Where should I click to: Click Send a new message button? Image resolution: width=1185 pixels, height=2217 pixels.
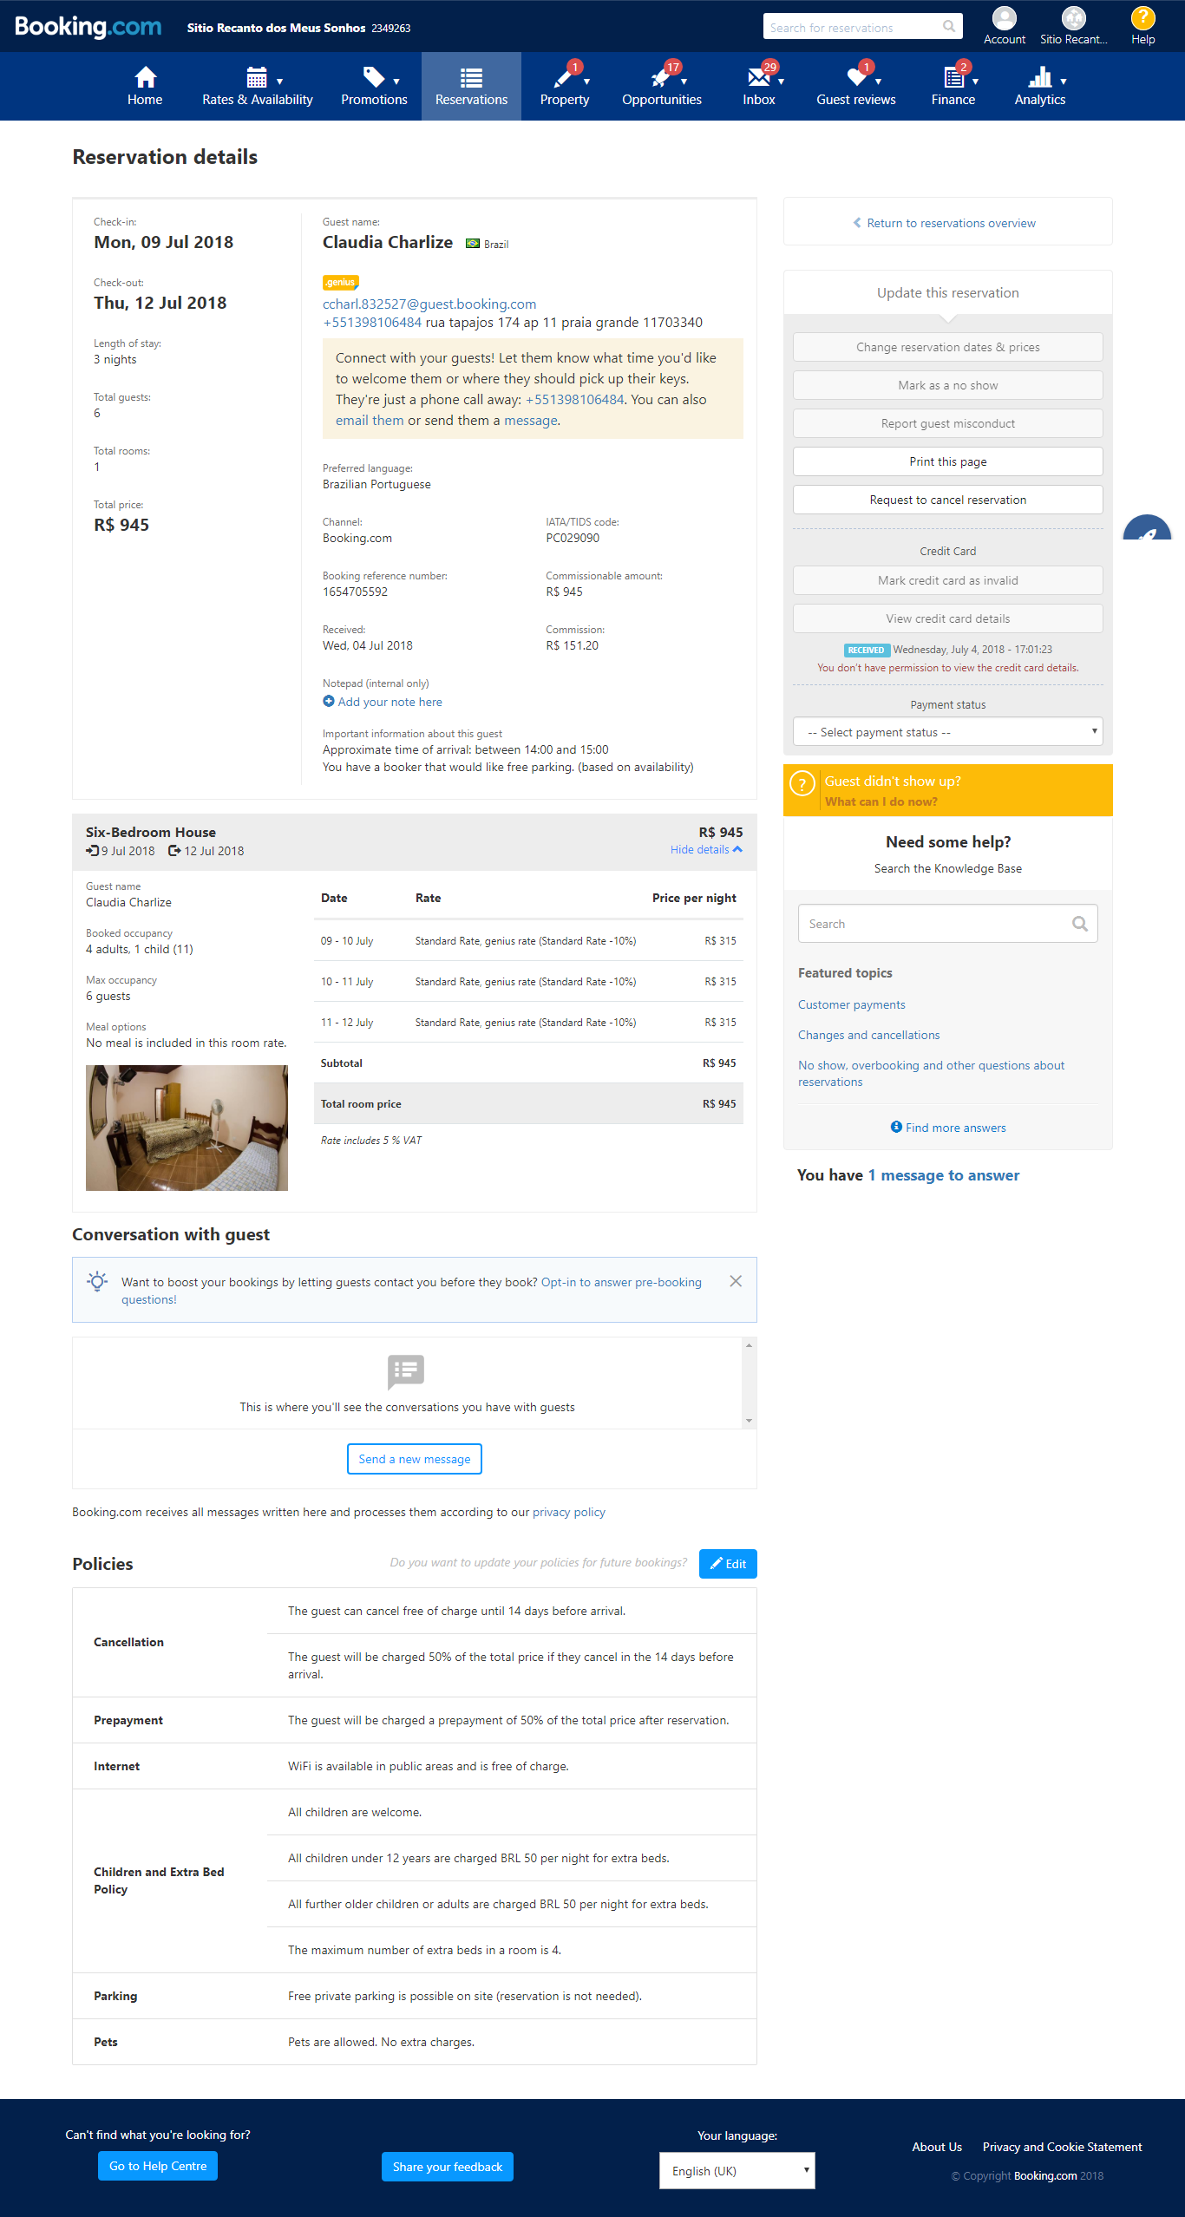[415, 1459]
